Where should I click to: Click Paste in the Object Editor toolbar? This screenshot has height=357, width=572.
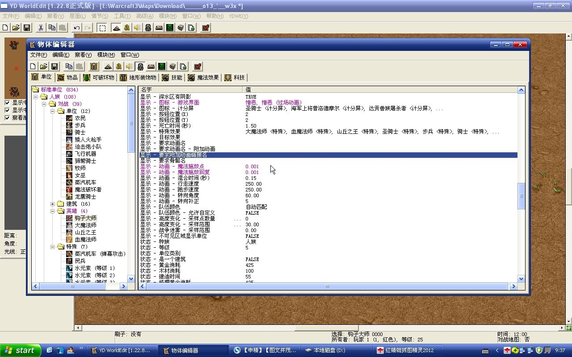pos(80,66)
